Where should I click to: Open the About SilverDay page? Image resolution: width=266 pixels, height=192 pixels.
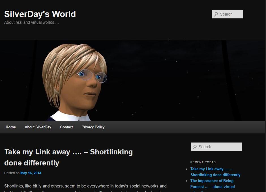[x=38, y=127]
